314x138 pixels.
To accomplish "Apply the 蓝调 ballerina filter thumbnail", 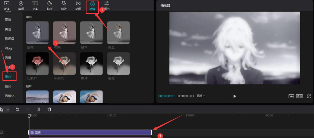I will tap(37, 33).
